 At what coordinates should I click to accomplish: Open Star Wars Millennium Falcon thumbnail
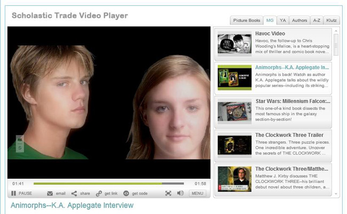(x=234, y=112)
